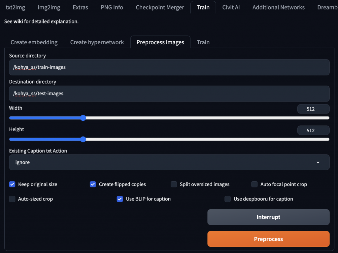The width and height of the screenshot is (338, 253).
Task: Enable Auto focal point crop
Action: pos(254,184)
